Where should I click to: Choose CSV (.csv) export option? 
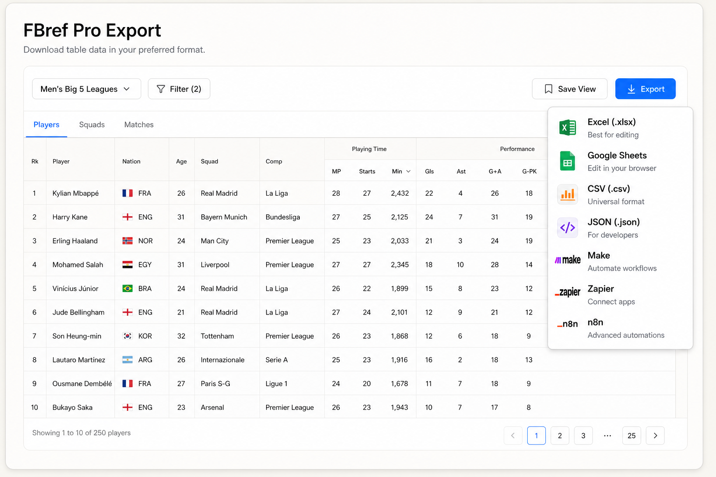point(620,195)
